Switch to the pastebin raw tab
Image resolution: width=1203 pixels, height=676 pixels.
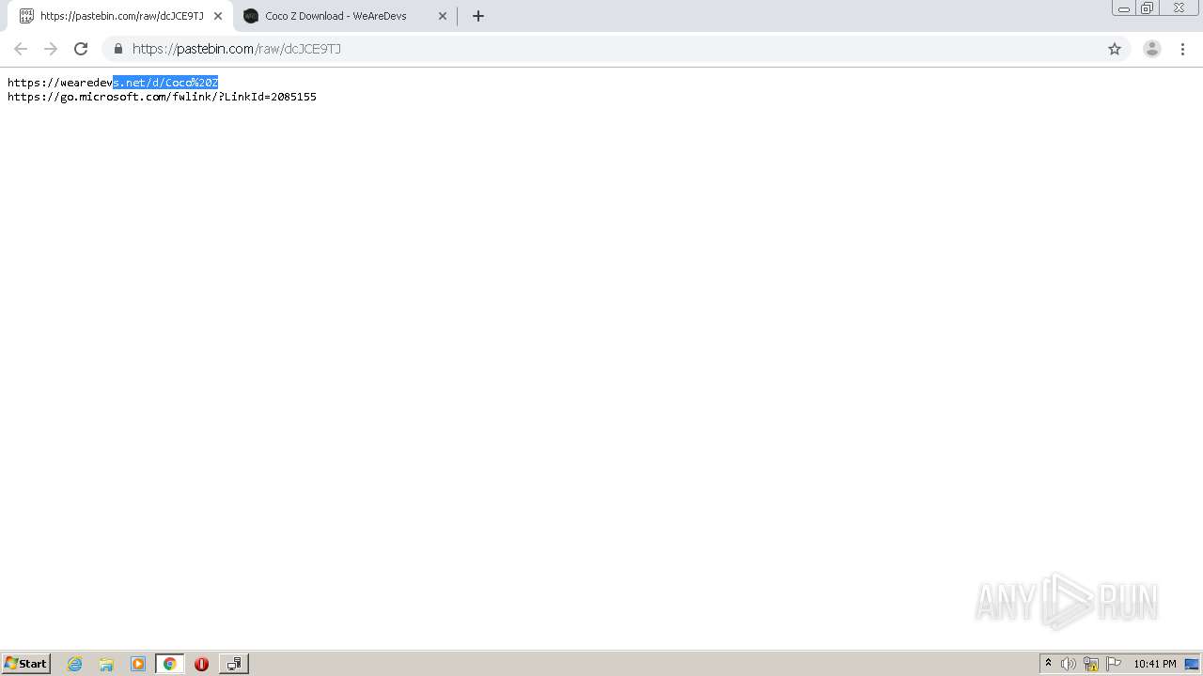[x=119, y=16]
